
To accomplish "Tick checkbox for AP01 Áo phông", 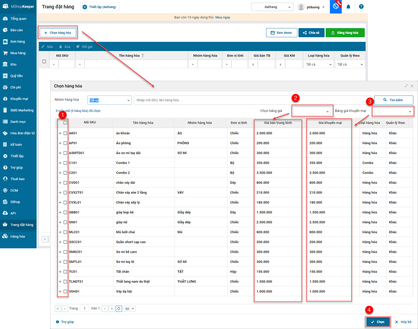I will [65, 143].
